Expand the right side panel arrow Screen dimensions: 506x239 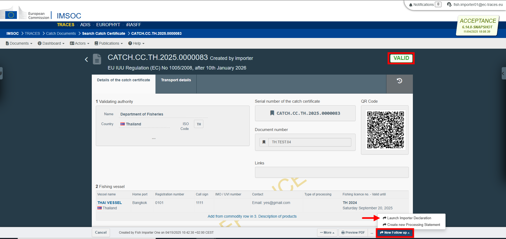tap(503, 73)
